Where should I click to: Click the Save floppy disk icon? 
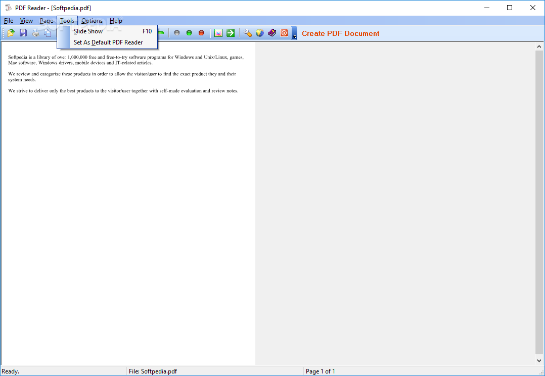point(23,33)
